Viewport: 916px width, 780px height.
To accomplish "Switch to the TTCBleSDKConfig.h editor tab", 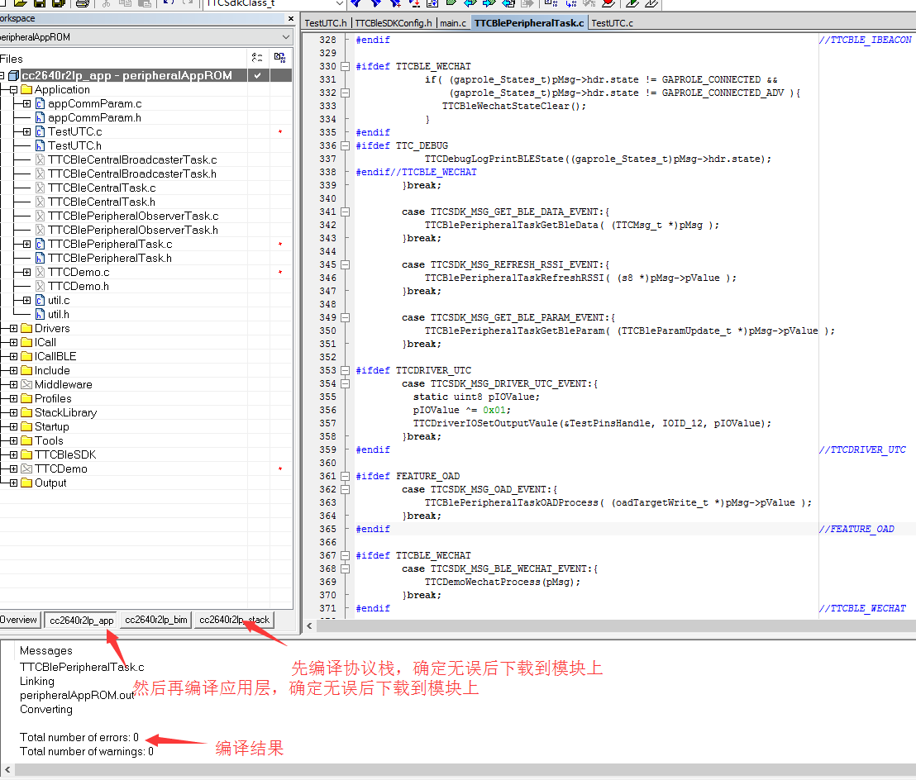I will coord(394,23).
